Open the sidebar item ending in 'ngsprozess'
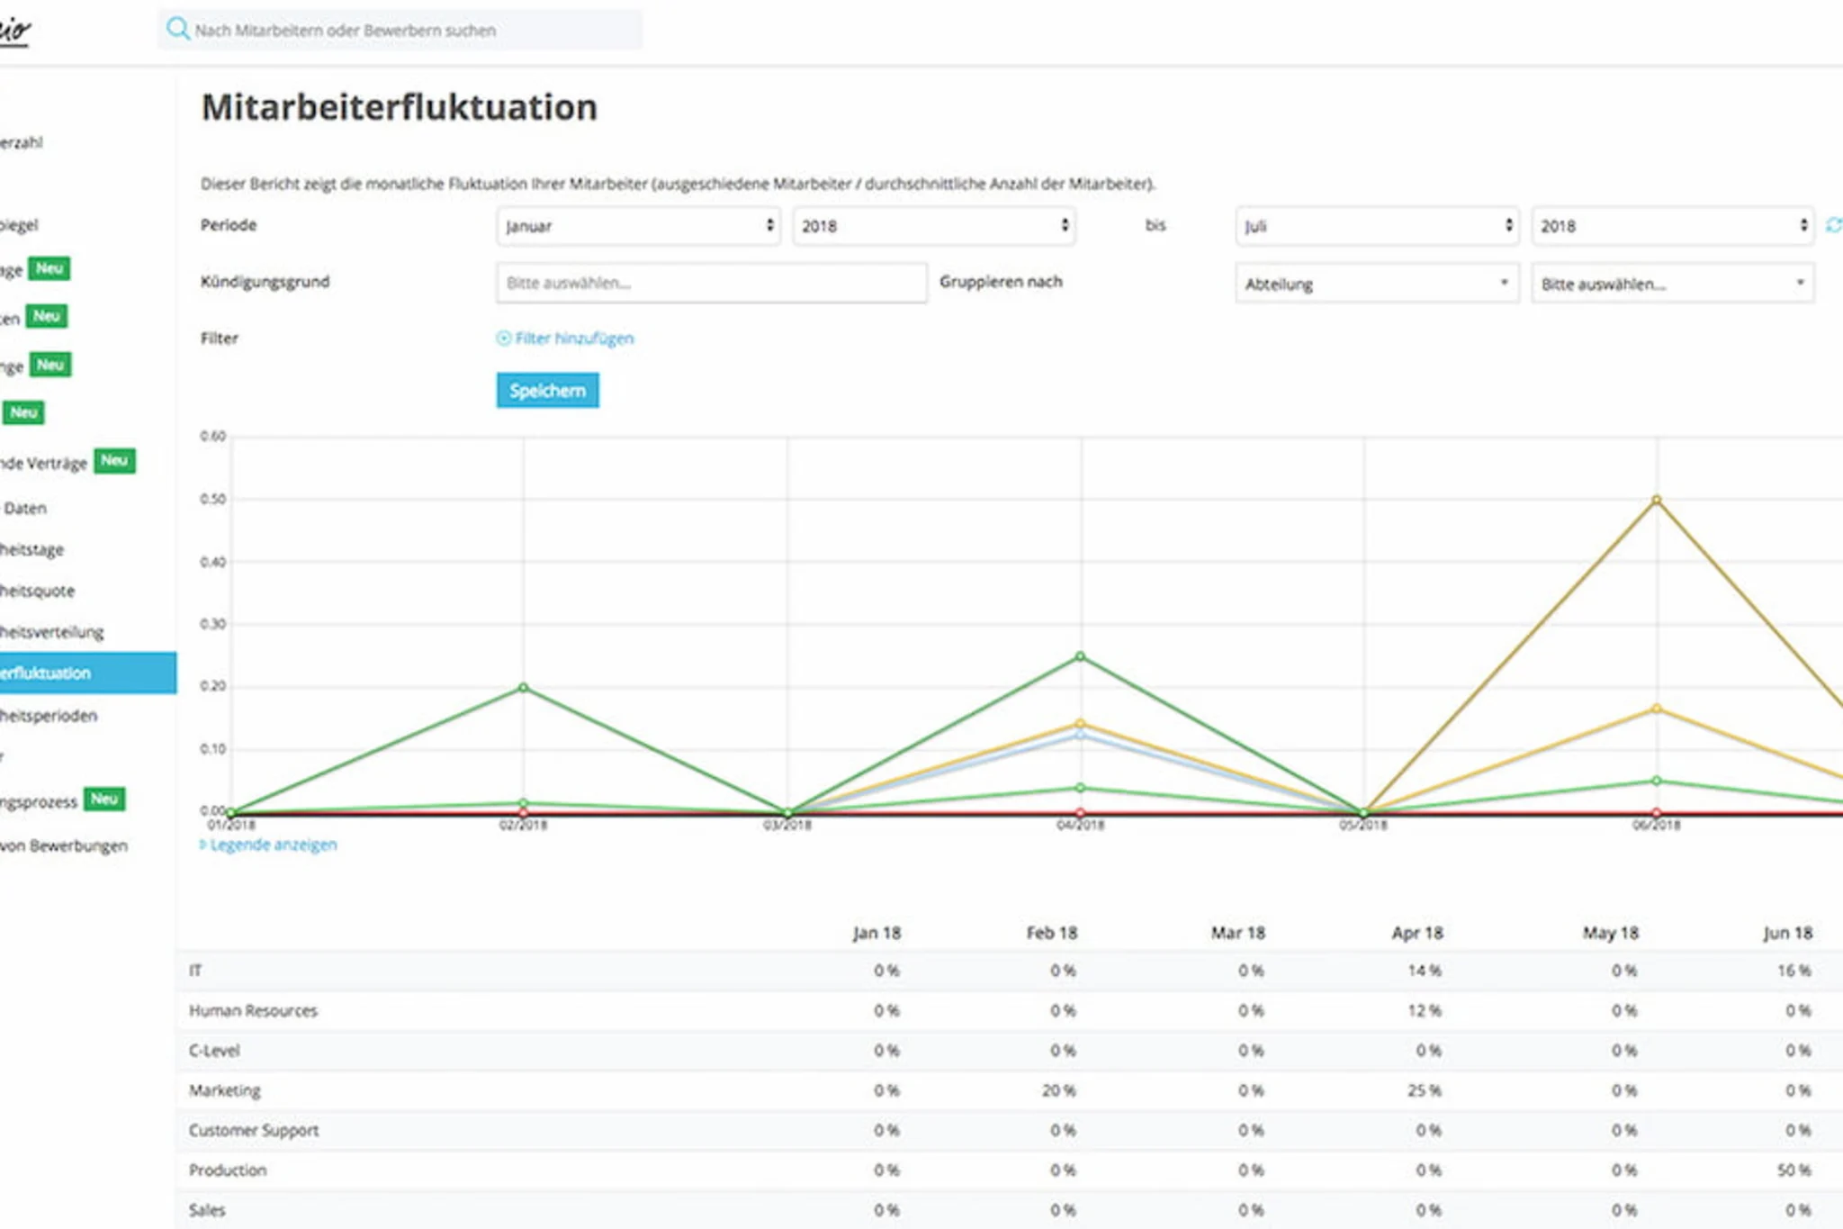The image size is (1843, 1229). click(39, 802)
